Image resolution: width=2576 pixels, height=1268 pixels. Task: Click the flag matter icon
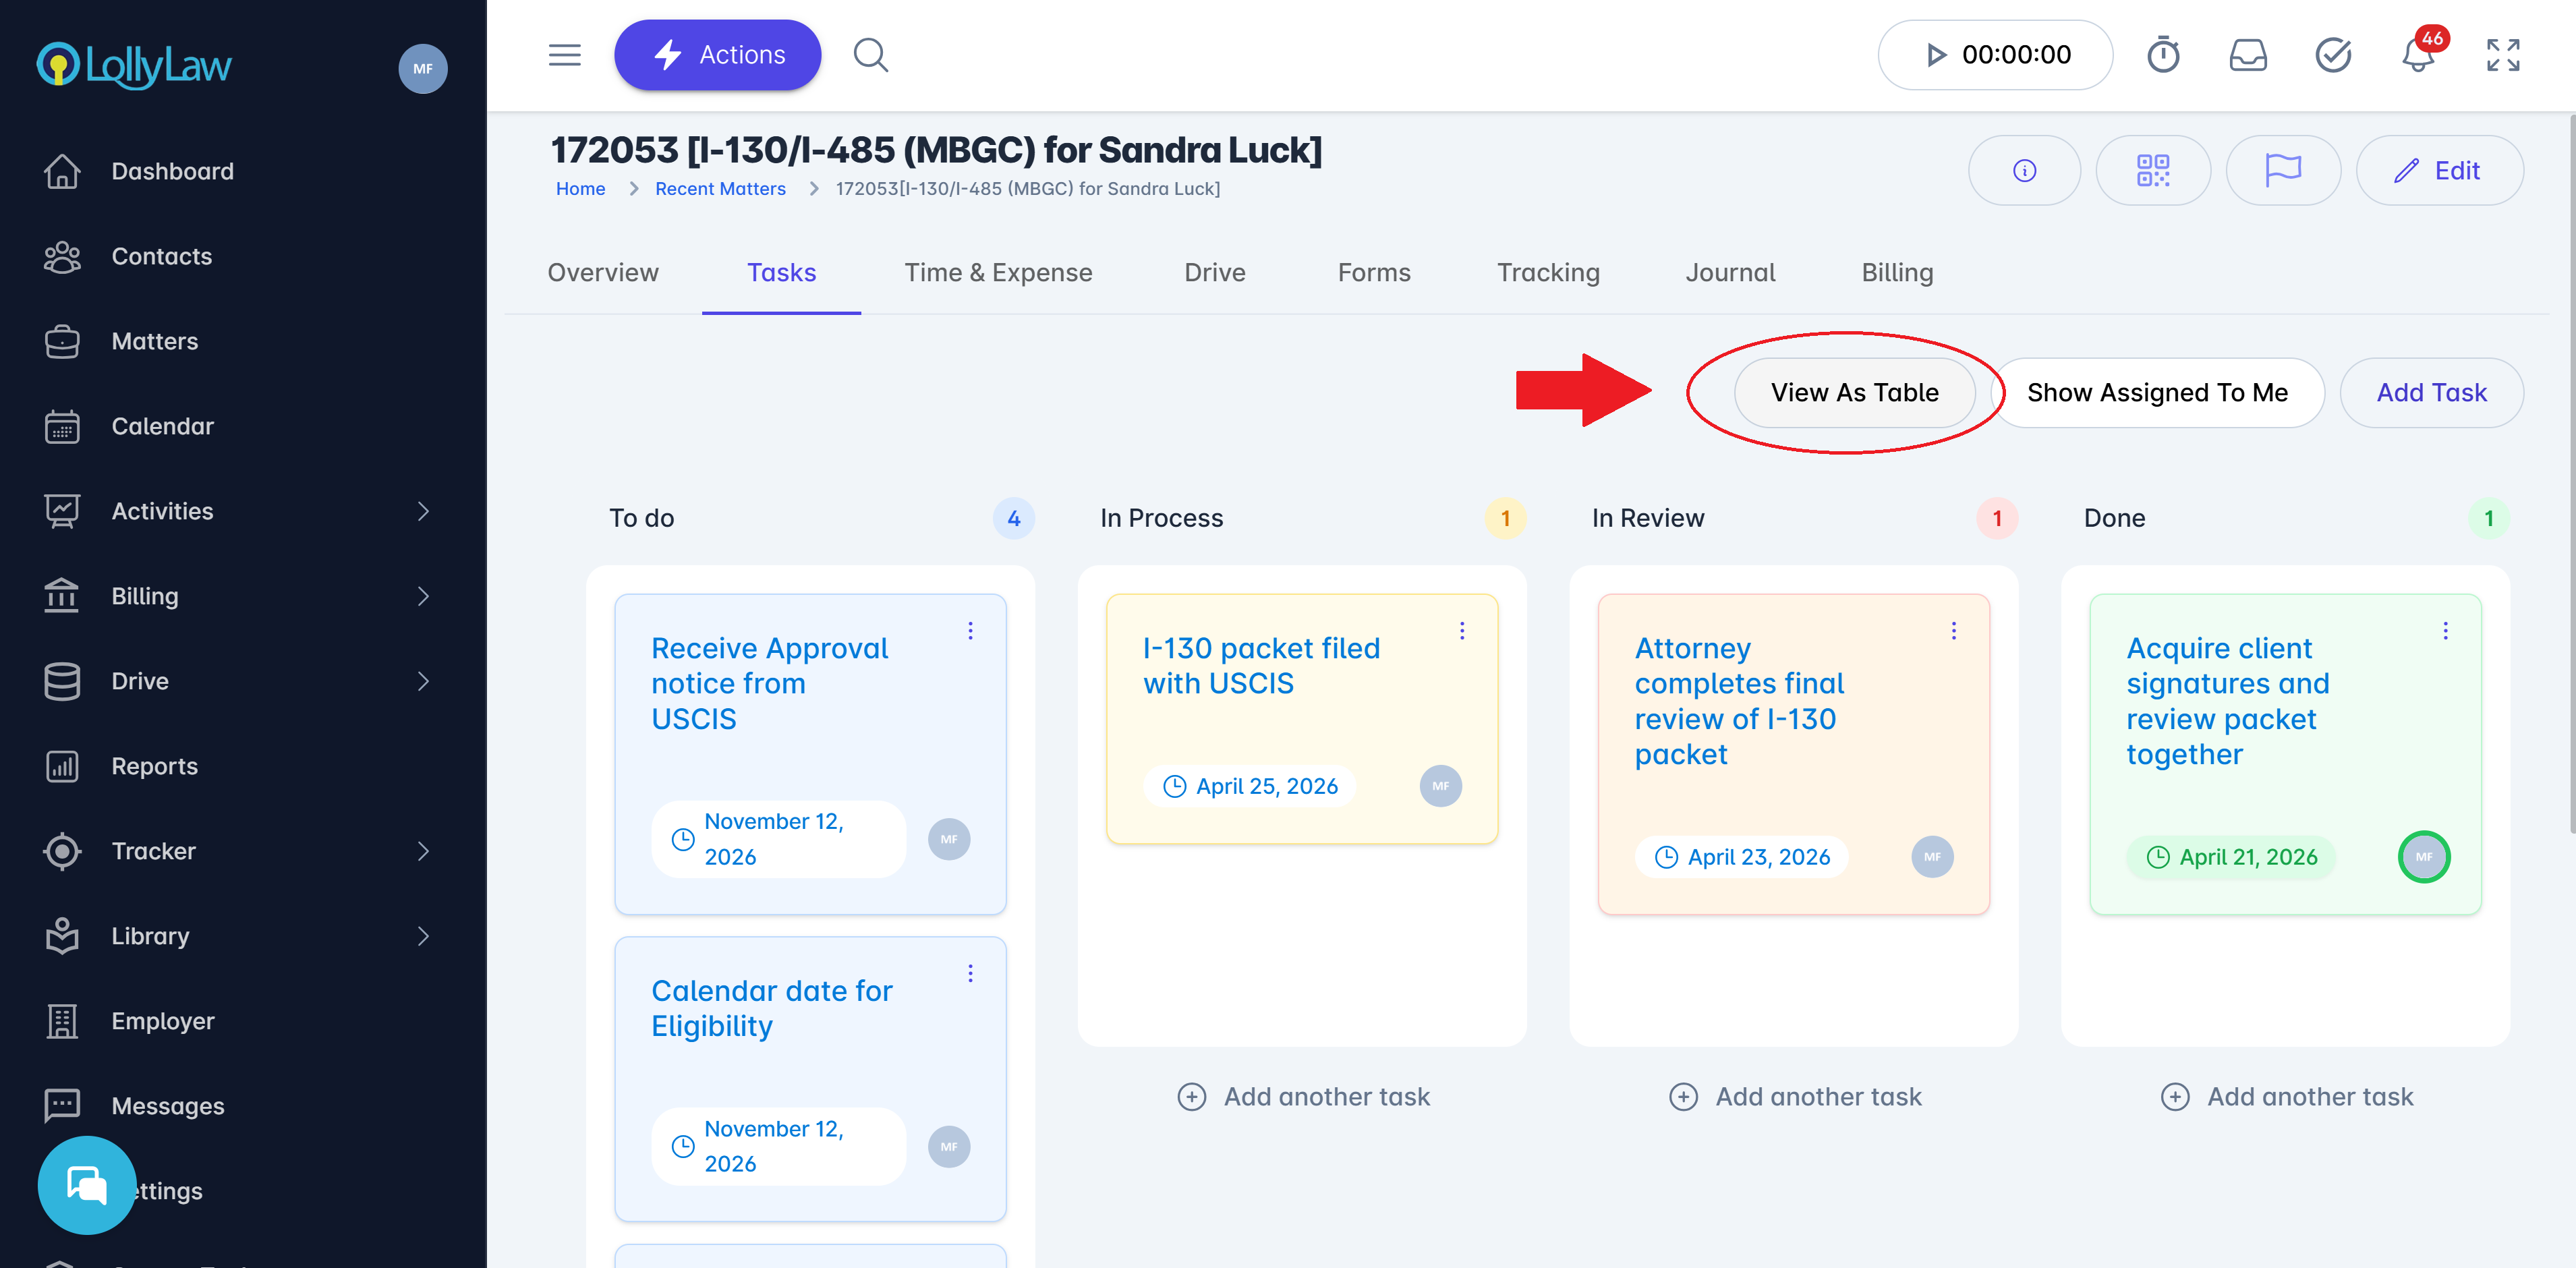(x=2282, y=170)
